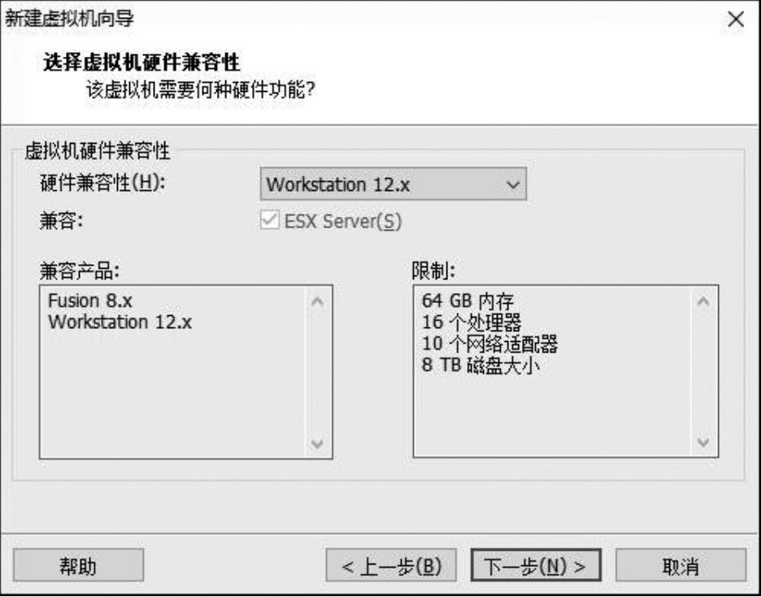762x597 pixels.
Task: Click down arrow of limitations list scrollbar
Action: click(703, 442)
